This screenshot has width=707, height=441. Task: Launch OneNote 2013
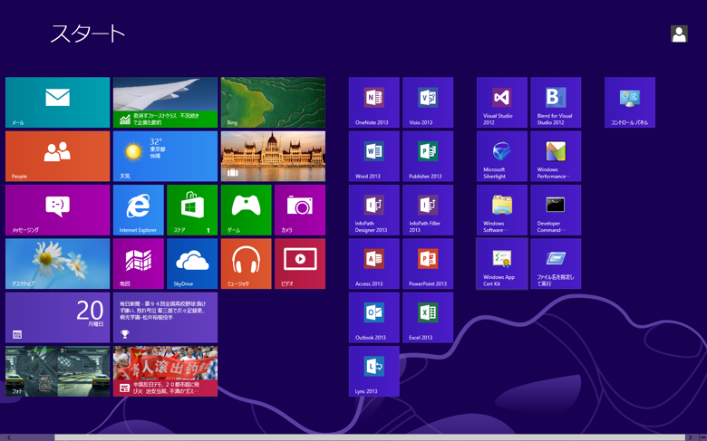point(373,102)
